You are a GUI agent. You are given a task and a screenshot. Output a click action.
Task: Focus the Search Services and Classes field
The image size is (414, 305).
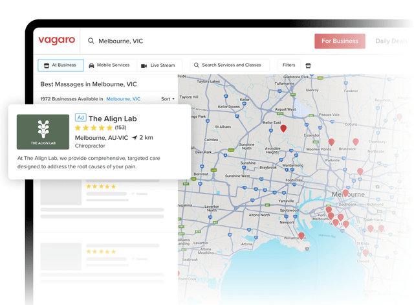pyautogui.click(x=230, y=65)
